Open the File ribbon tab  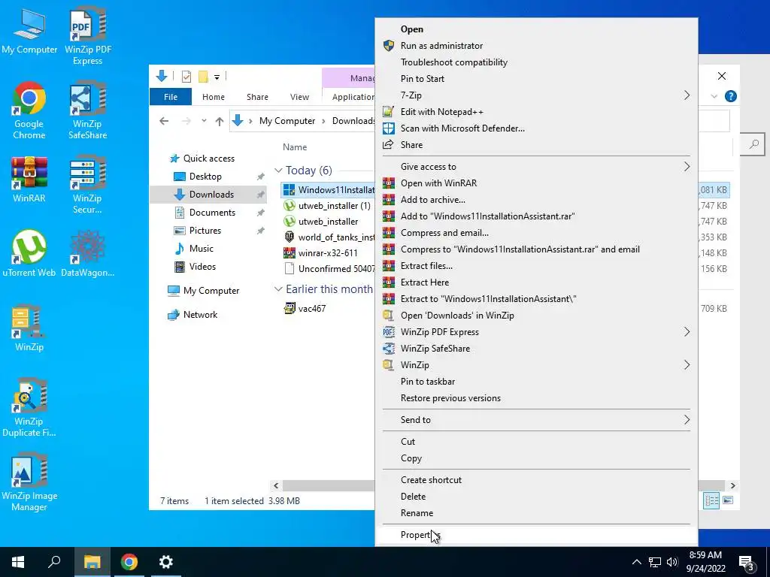(x=171, y=97)
